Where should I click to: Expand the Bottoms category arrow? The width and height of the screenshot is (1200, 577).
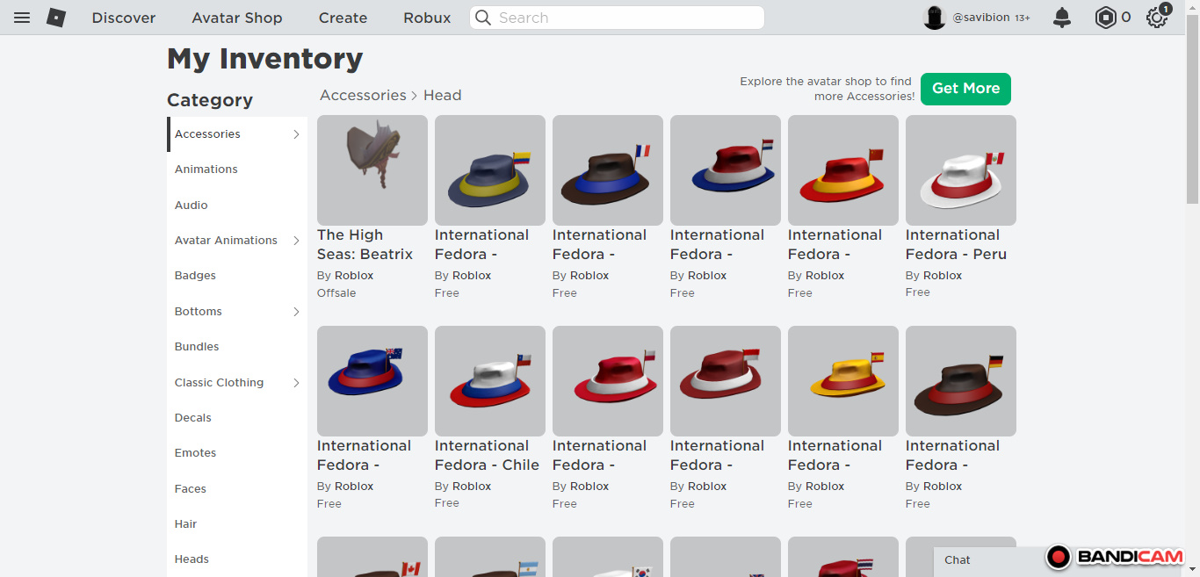[296, 312]
